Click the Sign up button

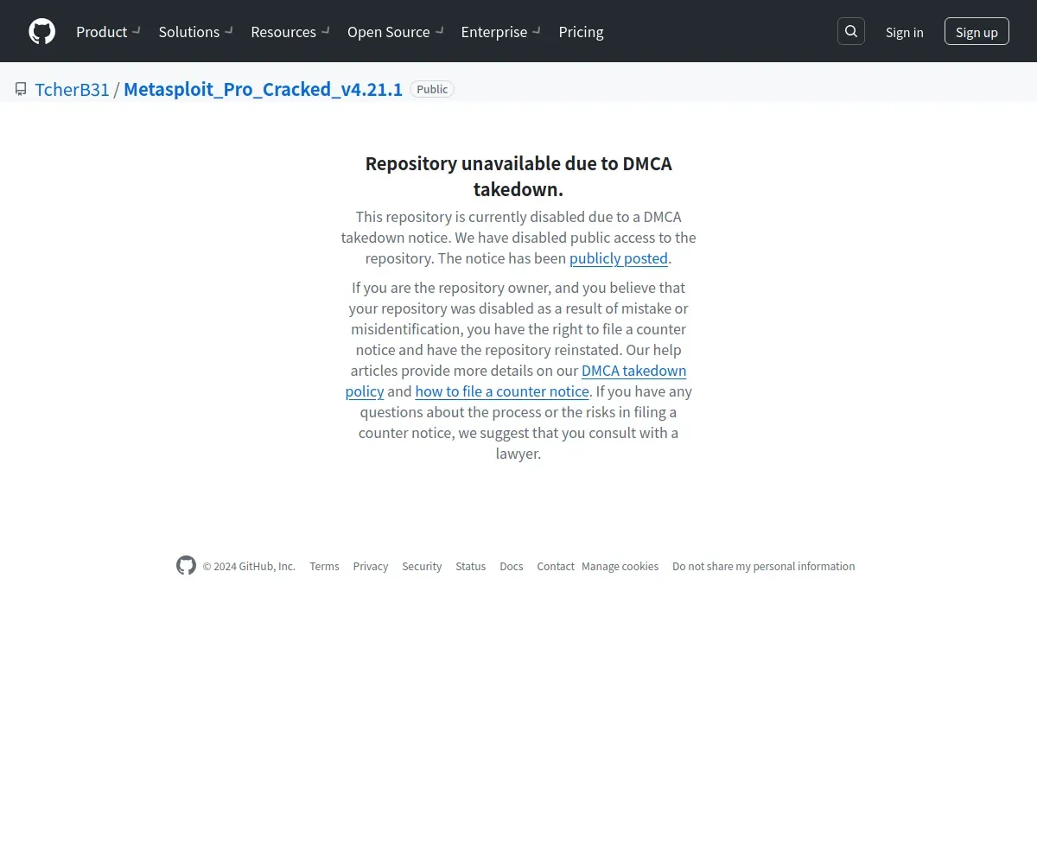click(x=977, y=32)
